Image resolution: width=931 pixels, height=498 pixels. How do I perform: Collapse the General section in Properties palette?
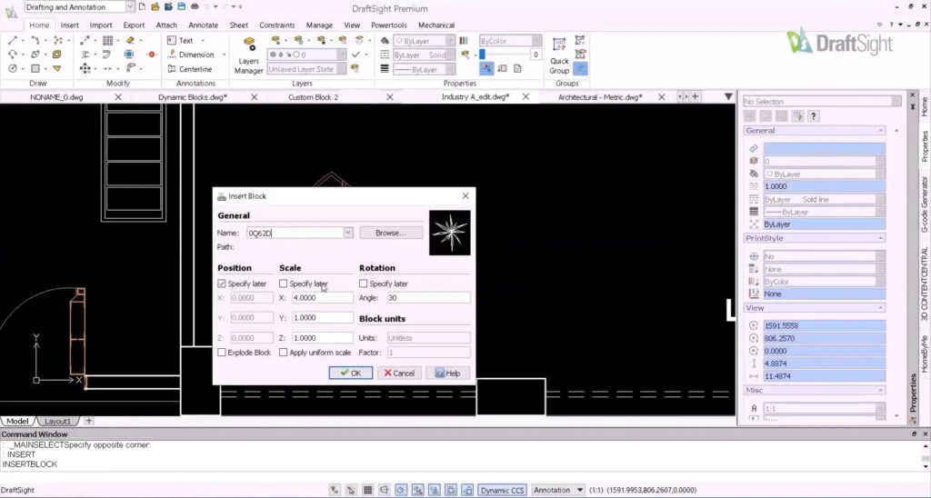880,131
